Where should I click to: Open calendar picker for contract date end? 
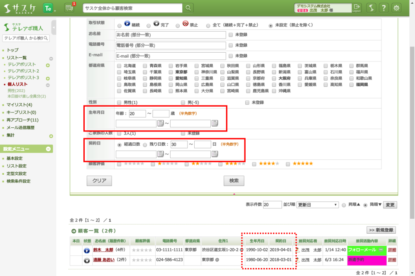pyautogui.click(x=215, y=154)
